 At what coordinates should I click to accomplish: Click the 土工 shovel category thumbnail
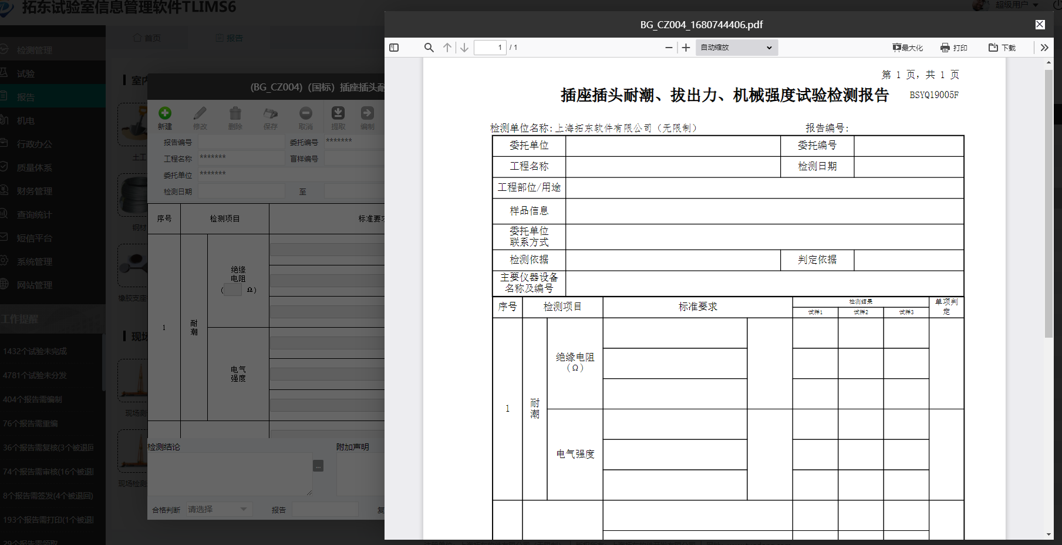coord(133,125)
